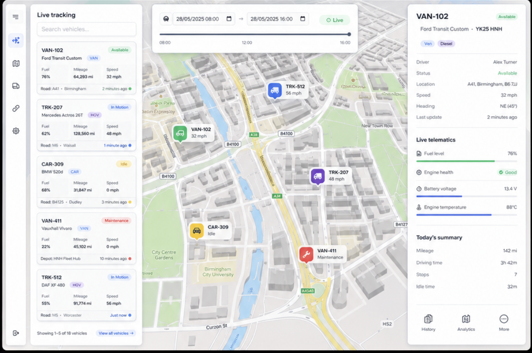The width and height of the screenshot is (532, 353).
Task: Click the Battery voltage progress bar
Action: 467,196
